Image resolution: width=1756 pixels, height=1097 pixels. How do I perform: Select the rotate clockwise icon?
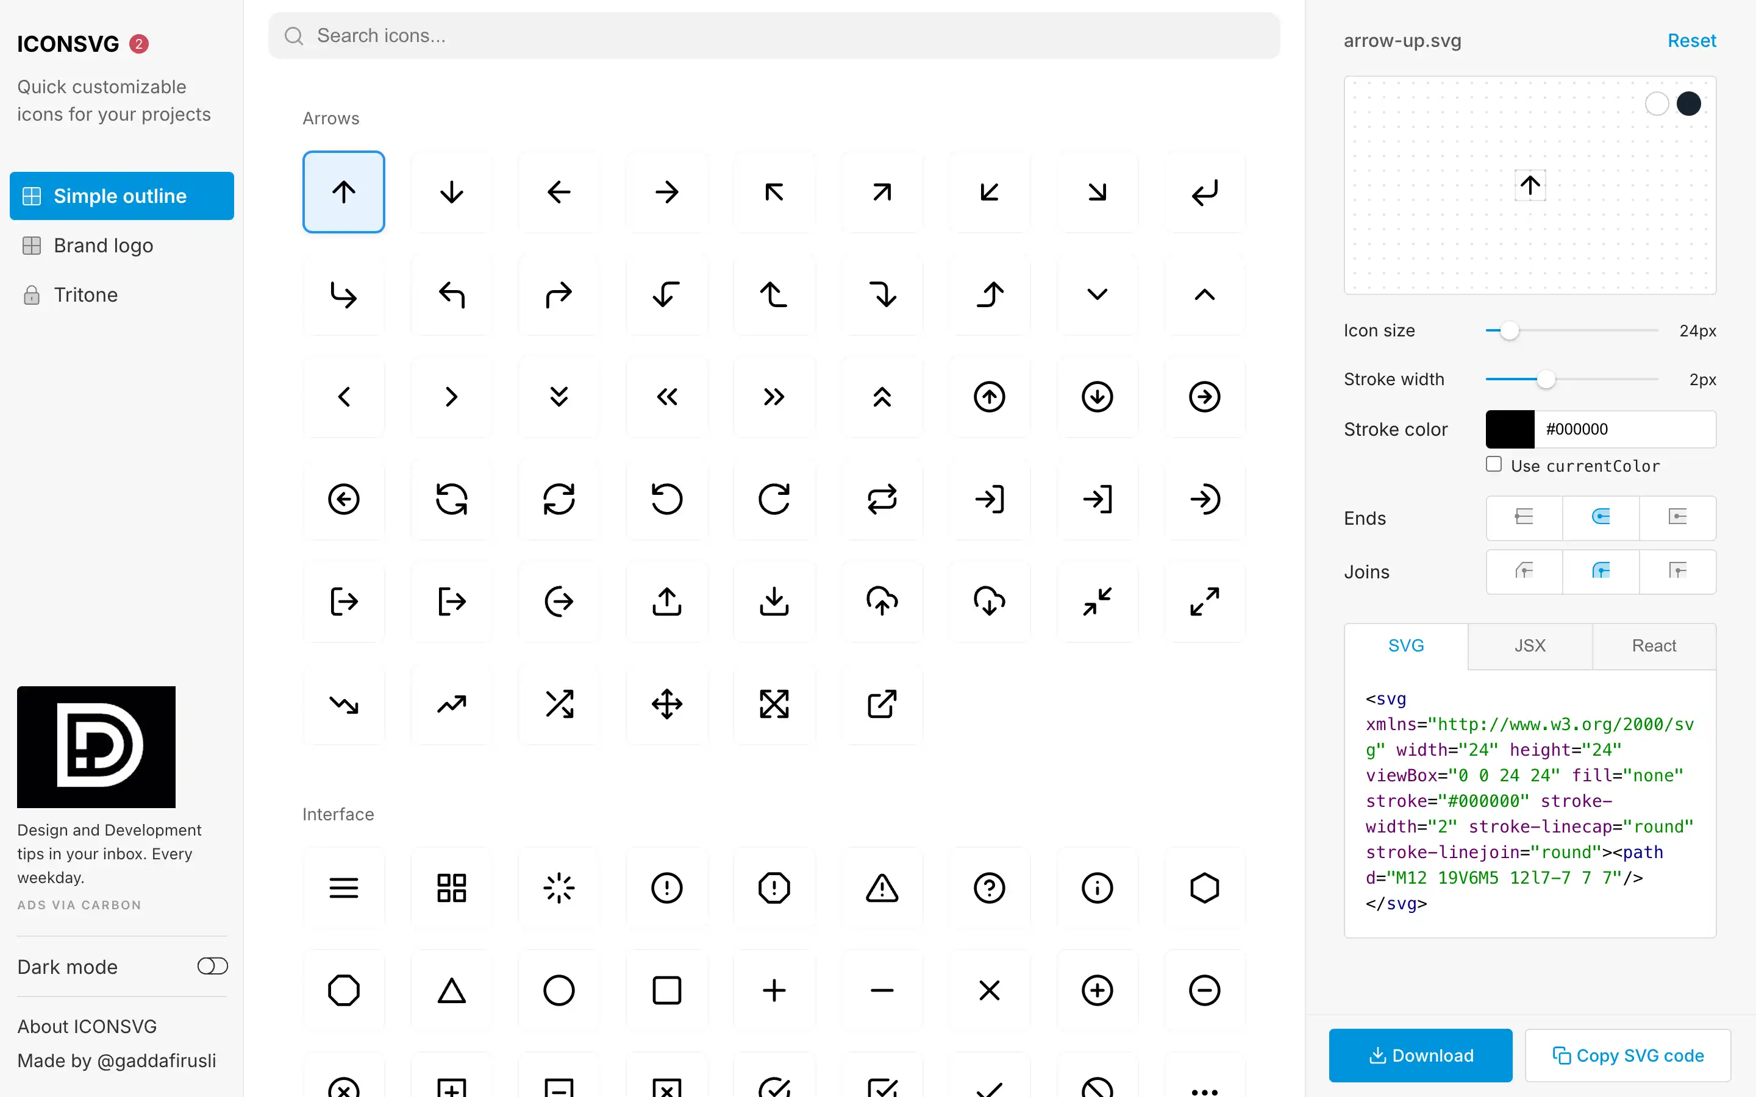[x=774, y=499]
